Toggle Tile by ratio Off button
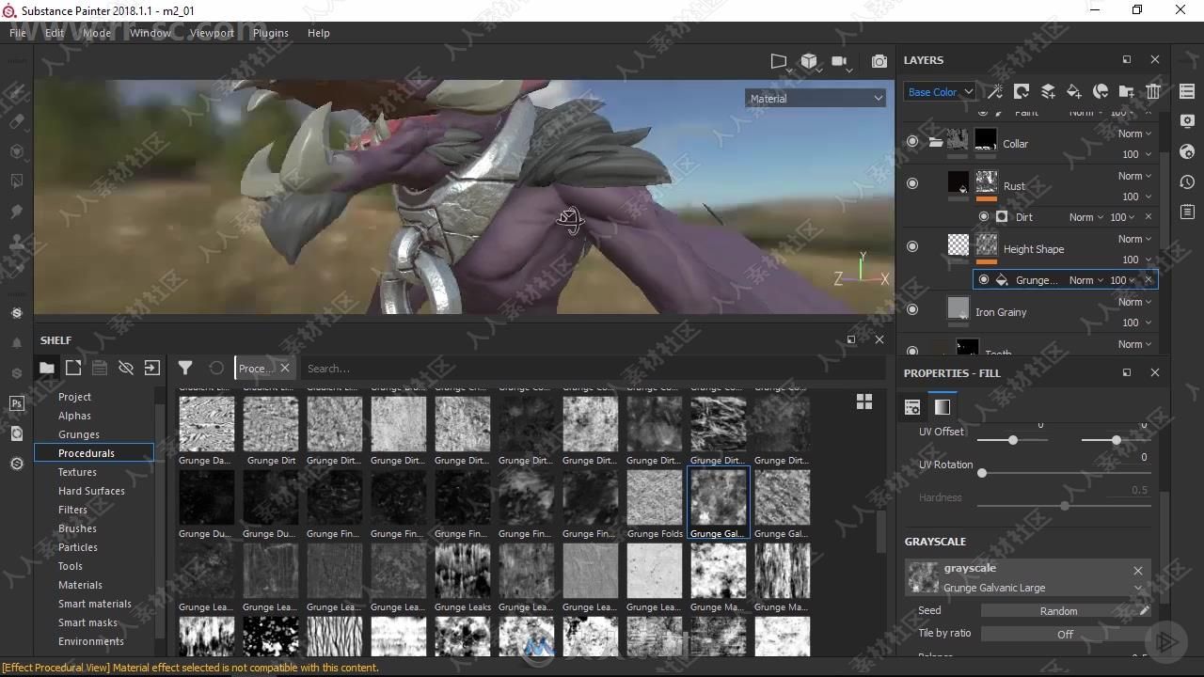 tap(1065, 634)
